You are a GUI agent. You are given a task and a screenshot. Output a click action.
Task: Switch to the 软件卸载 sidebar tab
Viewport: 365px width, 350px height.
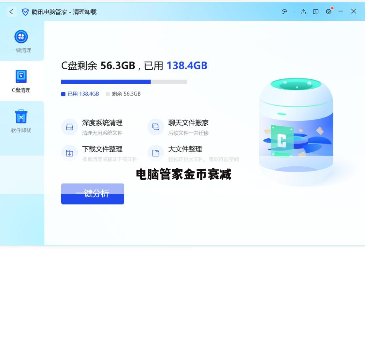pyautogui.click(x=21, y=121)
